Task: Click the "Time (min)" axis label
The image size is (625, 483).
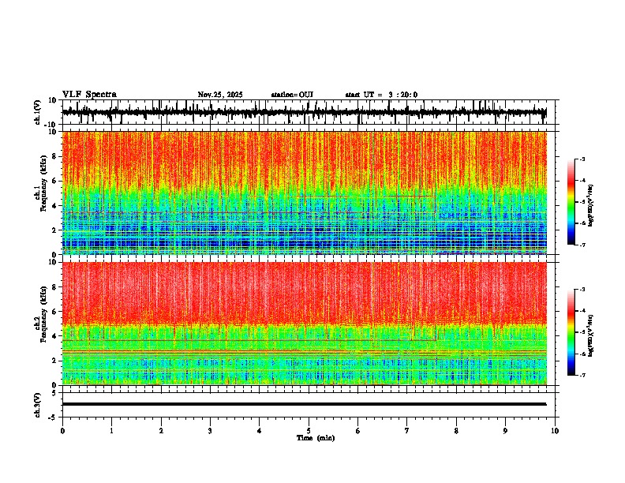Action: 316,438
